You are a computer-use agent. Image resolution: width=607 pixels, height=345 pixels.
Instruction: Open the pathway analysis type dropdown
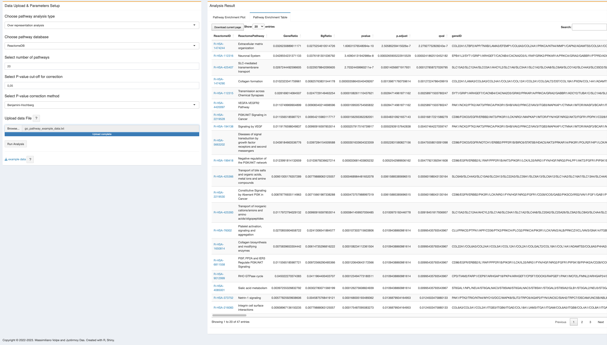click(x=102, y=25)
